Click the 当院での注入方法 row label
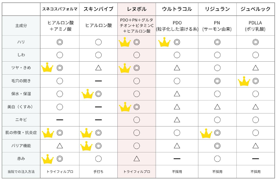This screenshot has width=277, height=182. click(21, 171)
